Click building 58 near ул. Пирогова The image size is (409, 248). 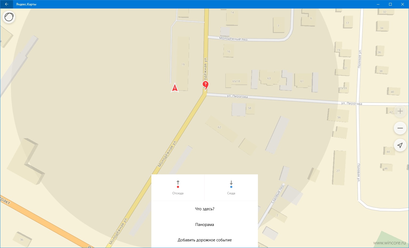click(x=250, y=108)
